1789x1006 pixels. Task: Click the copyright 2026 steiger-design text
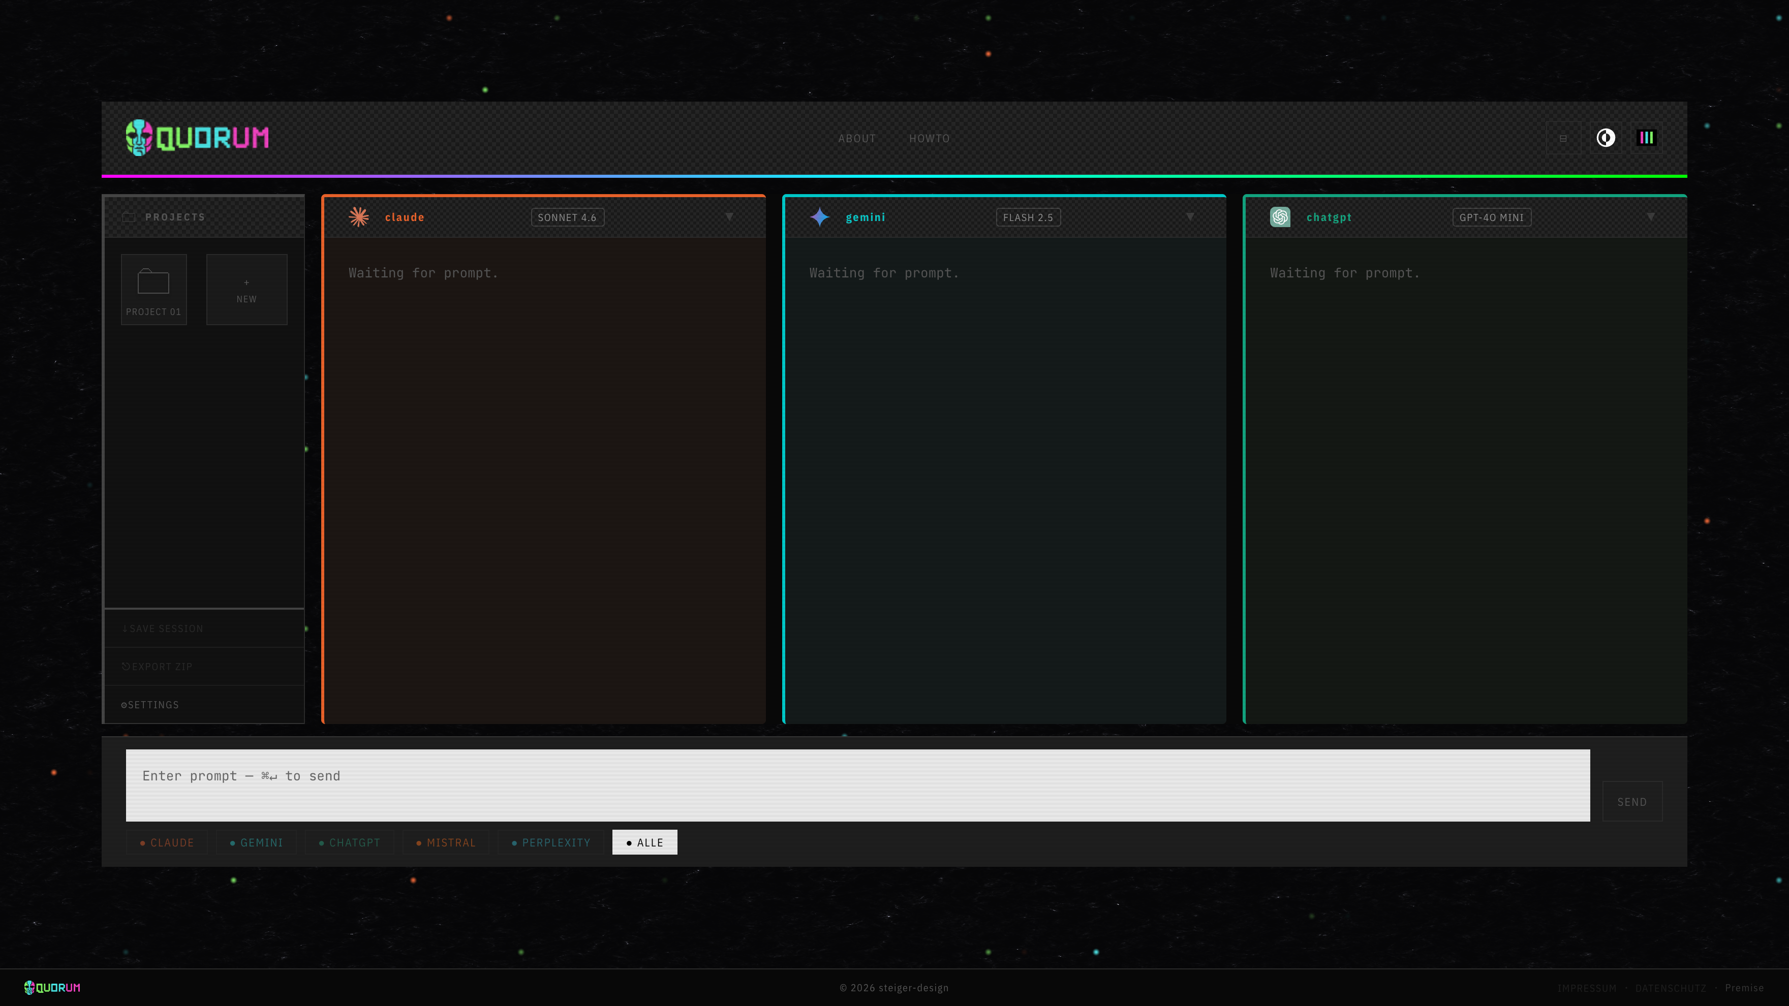click(894, 988)
